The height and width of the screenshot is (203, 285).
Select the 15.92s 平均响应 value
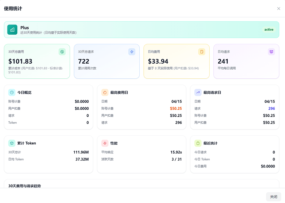(176, 152)
